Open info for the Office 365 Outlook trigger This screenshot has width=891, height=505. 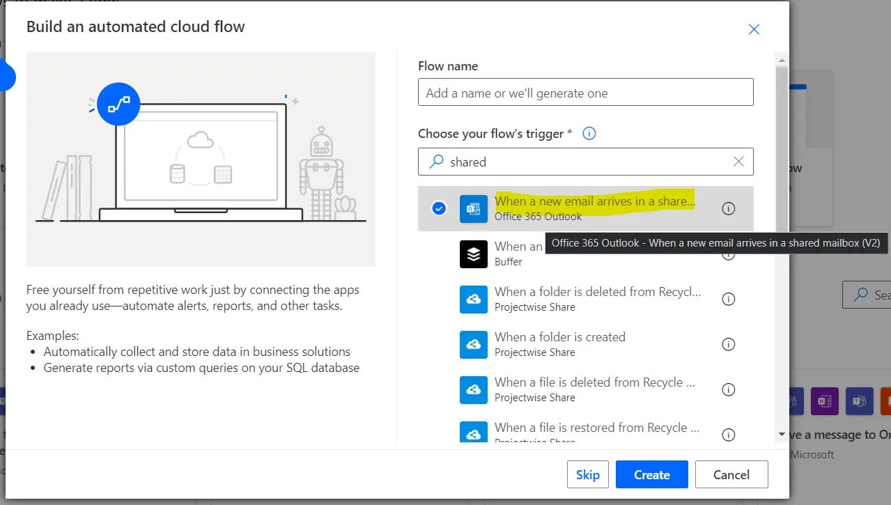pos(728,208)
